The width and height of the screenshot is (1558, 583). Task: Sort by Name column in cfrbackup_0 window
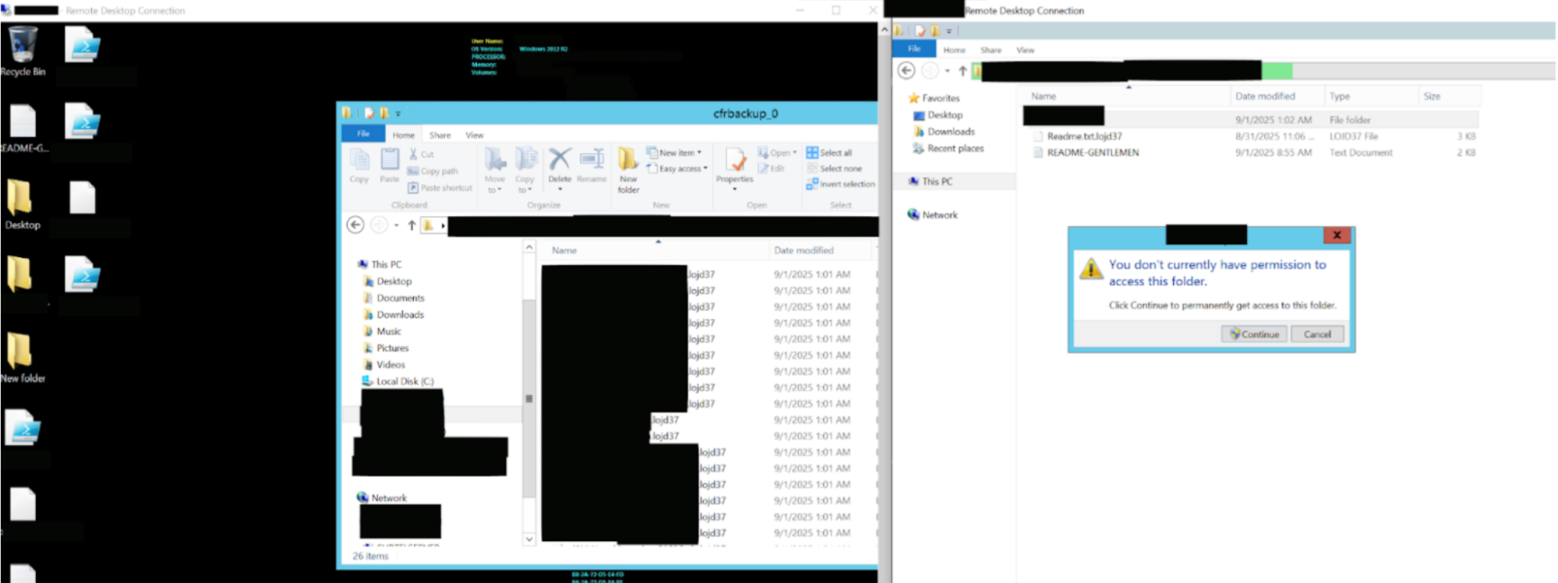pos(564,250)
